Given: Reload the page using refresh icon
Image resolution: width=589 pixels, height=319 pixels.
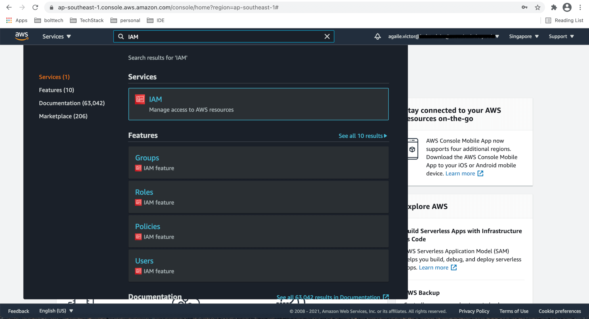Looking at the screenshot, I should click(x=35, y=7).
